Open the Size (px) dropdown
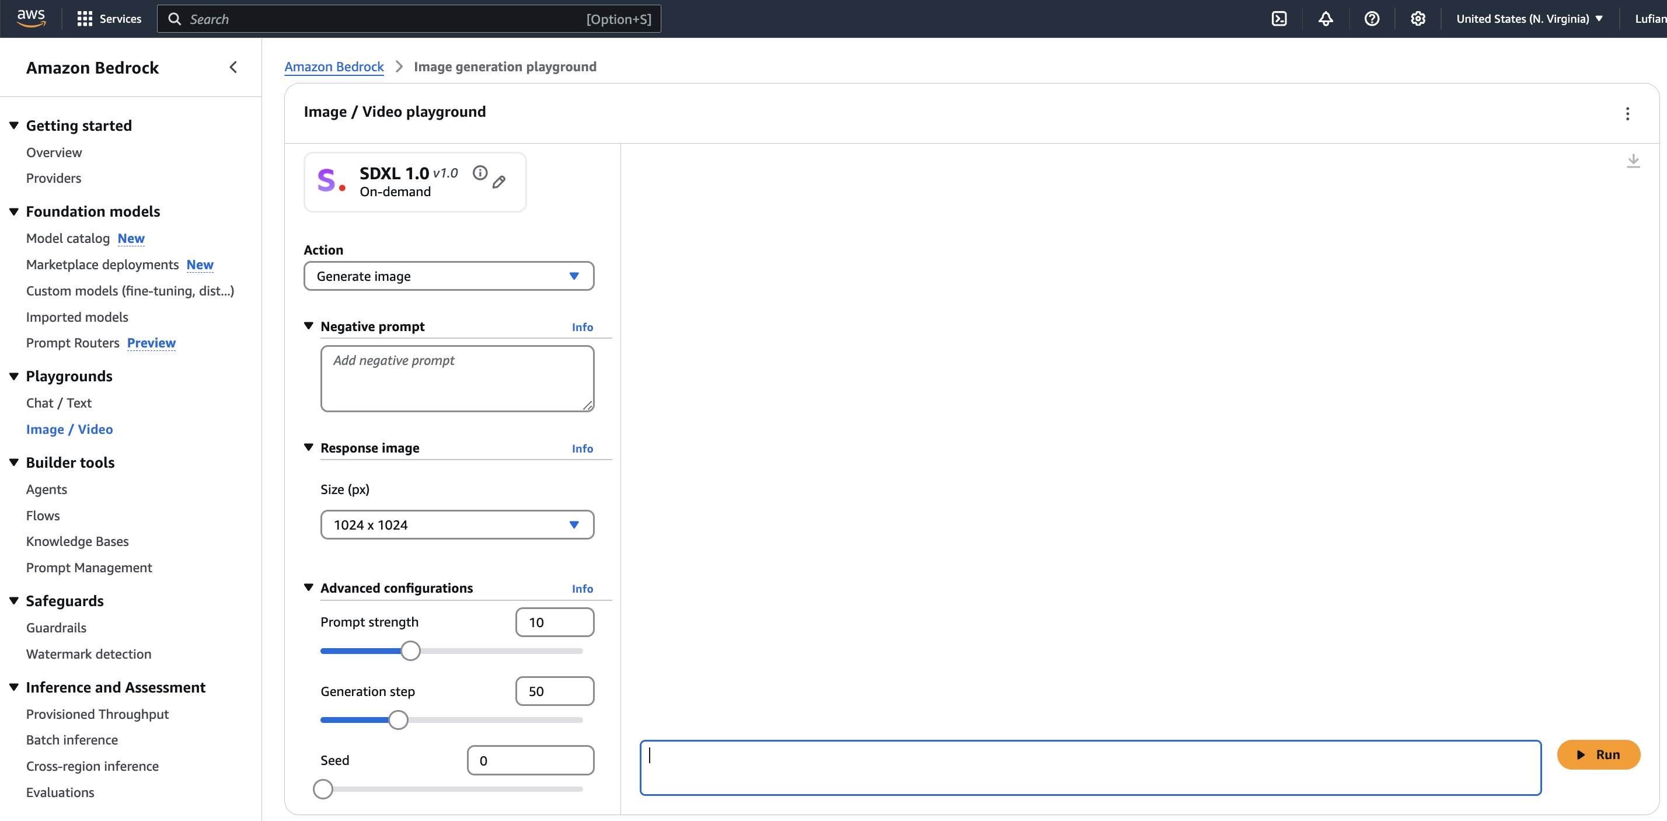Screen dimensions: 1667x821 (457, 524)
